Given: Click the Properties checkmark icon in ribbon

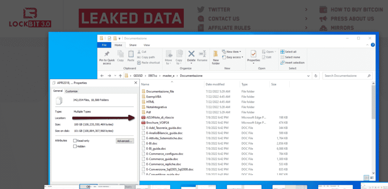Looking at the screenshot, I should pos(253,54).
